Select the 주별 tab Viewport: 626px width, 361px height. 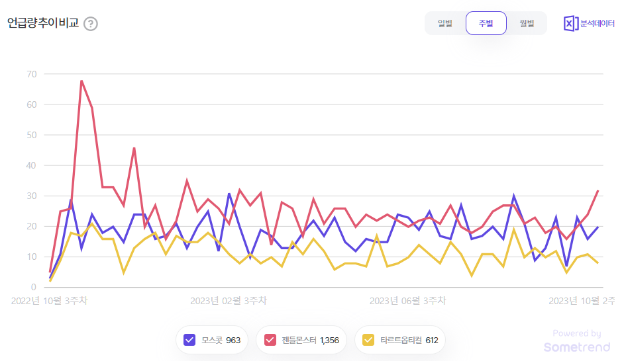pyautogui.click(x=486, y=23)
